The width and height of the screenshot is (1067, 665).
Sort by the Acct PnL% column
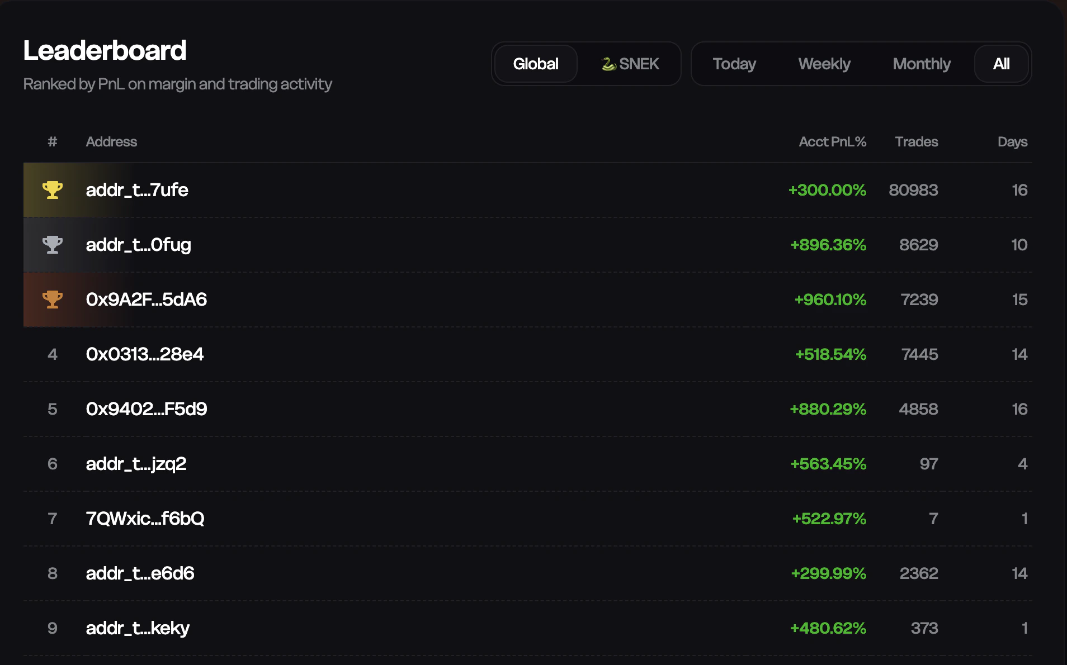point(832,142)
